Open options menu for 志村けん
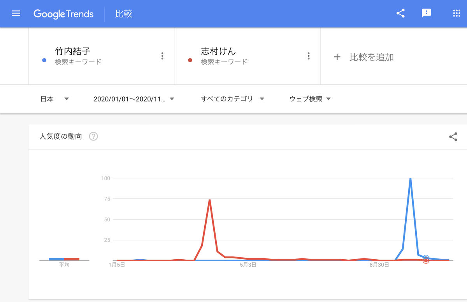 click(308, 56)
